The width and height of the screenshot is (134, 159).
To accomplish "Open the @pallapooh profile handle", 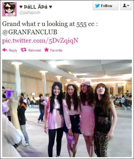I will [x=30, y=13].
